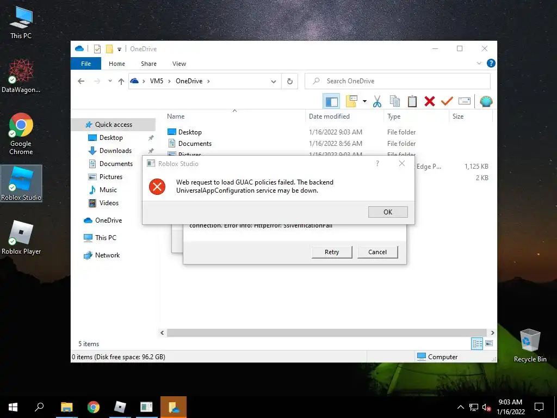Screen dimensions: 557x418
Task: Click the blue Explorer help icon
Action: pos(491,63)
